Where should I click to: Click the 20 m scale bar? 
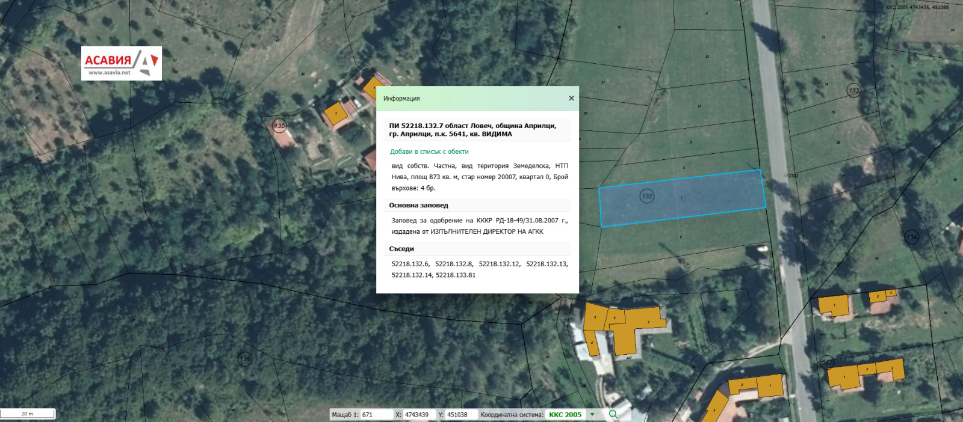[28, 414]
